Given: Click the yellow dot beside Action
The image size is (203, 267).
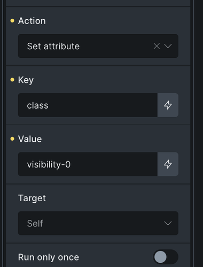Looking at the screenshot, I should coord(12,21).
